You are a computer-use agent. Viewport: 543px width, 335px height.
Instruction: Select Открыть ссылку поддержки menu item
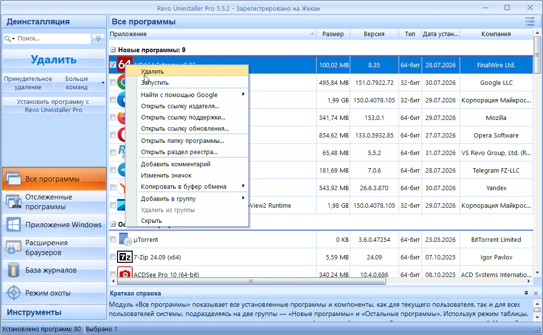click(x=187, y=118)
